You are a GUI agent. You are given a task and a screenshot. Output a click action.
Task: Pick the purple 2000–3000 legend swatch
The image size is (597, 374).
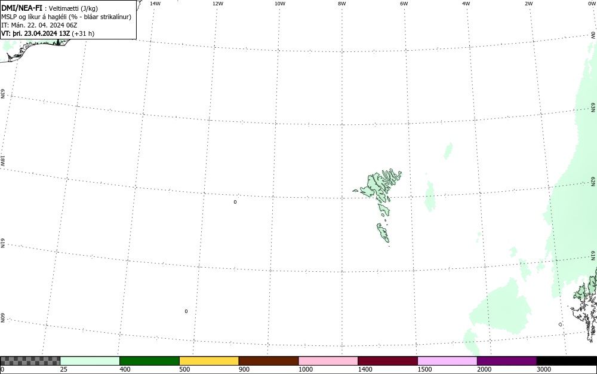[507, 361]
